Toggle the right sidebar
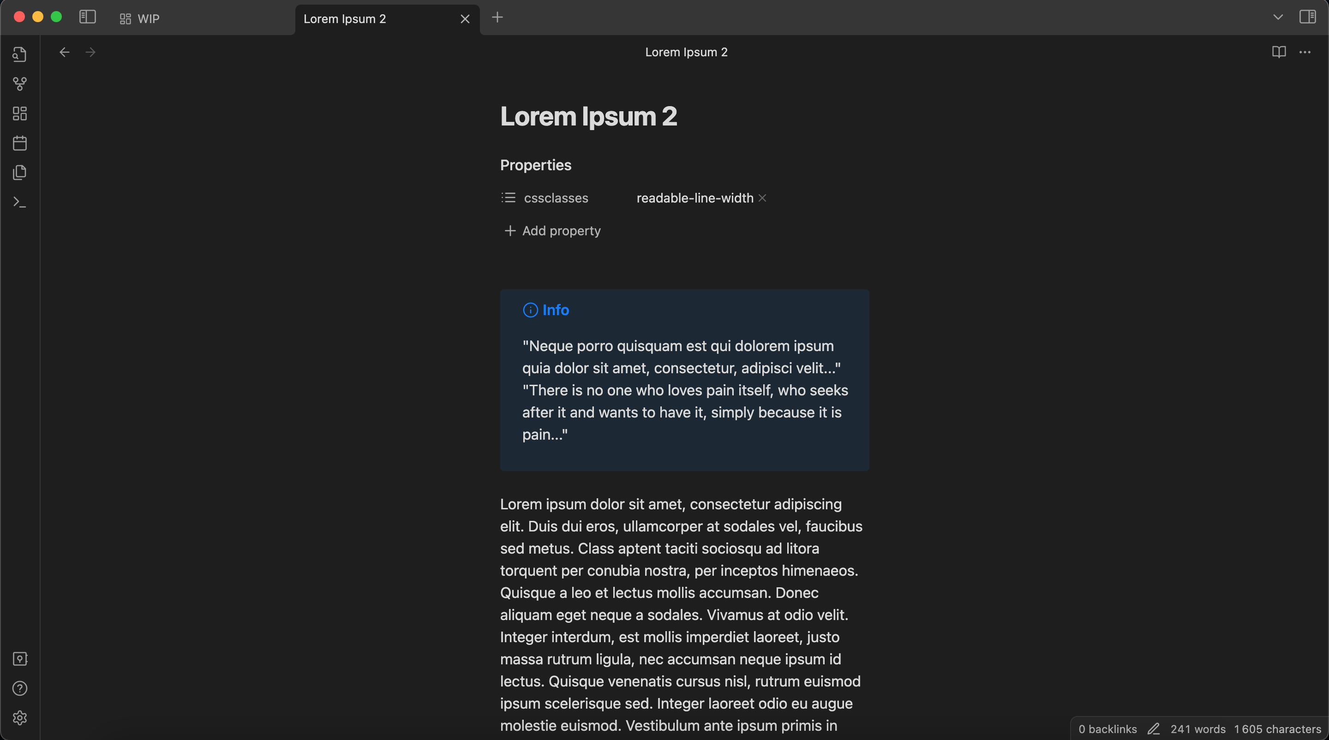 pos(1307,17)
